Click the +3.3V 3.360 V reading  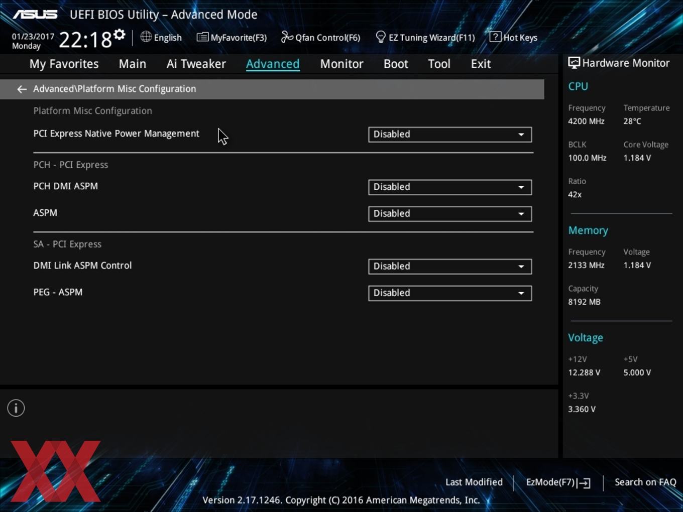(582, 409)
